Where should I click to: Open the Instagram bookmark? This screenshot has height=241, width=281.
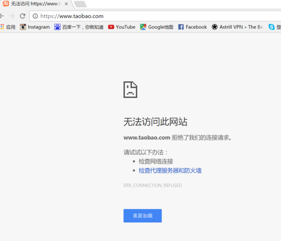pyautogui.click(x=35, y=27)
